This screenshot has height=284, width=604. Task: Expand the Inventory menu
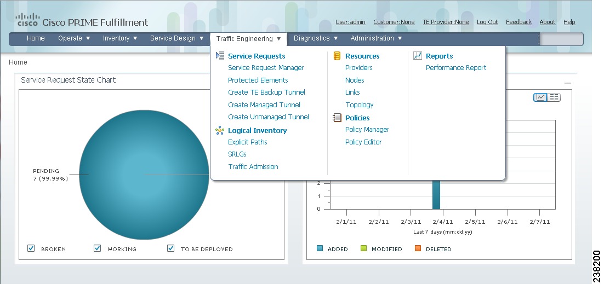(x=120, y=38)
